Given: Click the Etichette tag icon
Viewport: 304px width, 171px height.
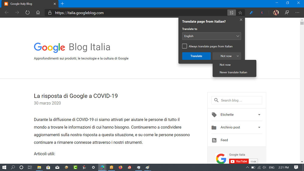Looking at the screenshot, I should [214, 115].
